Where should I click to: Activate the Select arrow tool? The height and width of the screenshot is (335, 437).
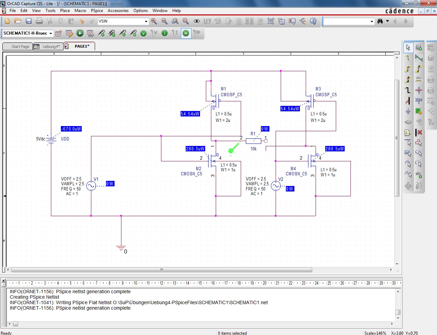coord(408,48)
